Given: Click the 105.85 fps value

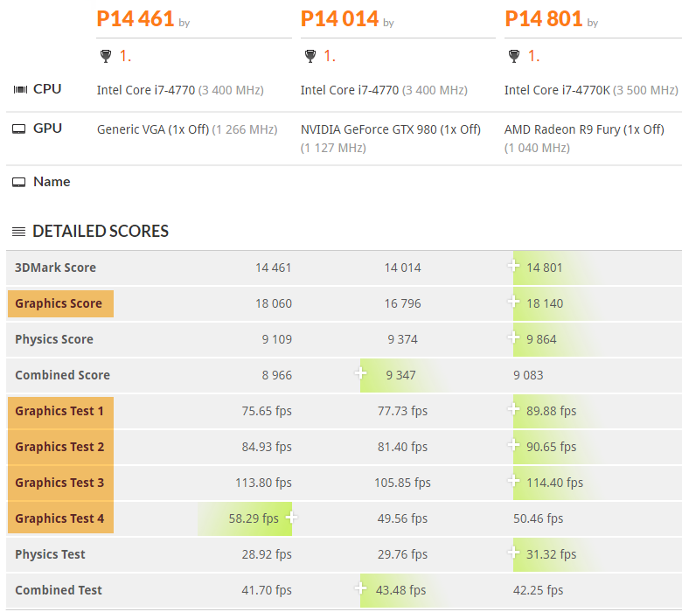Looking at the screenshot, I should (402, 483).
